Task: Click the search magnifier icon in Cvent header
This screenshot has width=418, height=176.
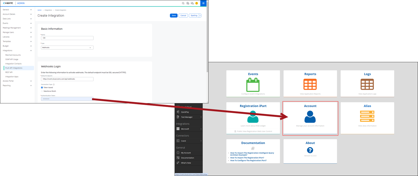Action: pos(183,3)
